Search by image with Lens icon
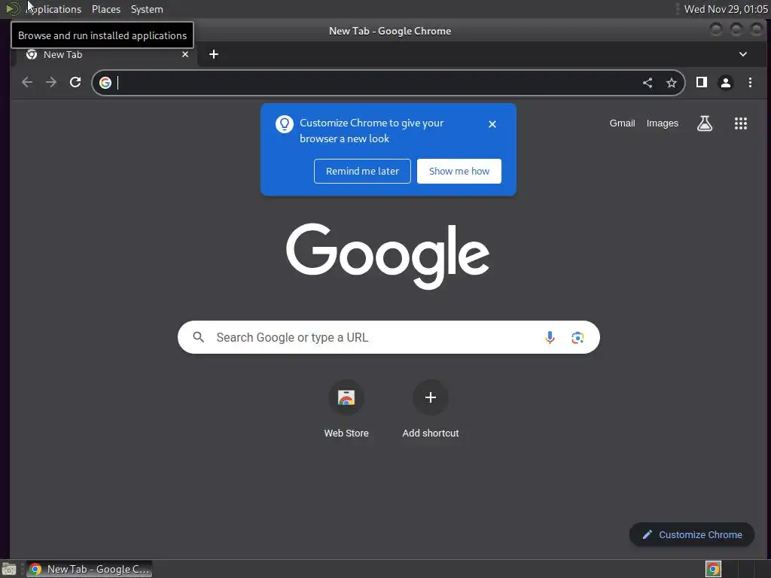Screen dimensions: 771x578 [x=577, y=337]
